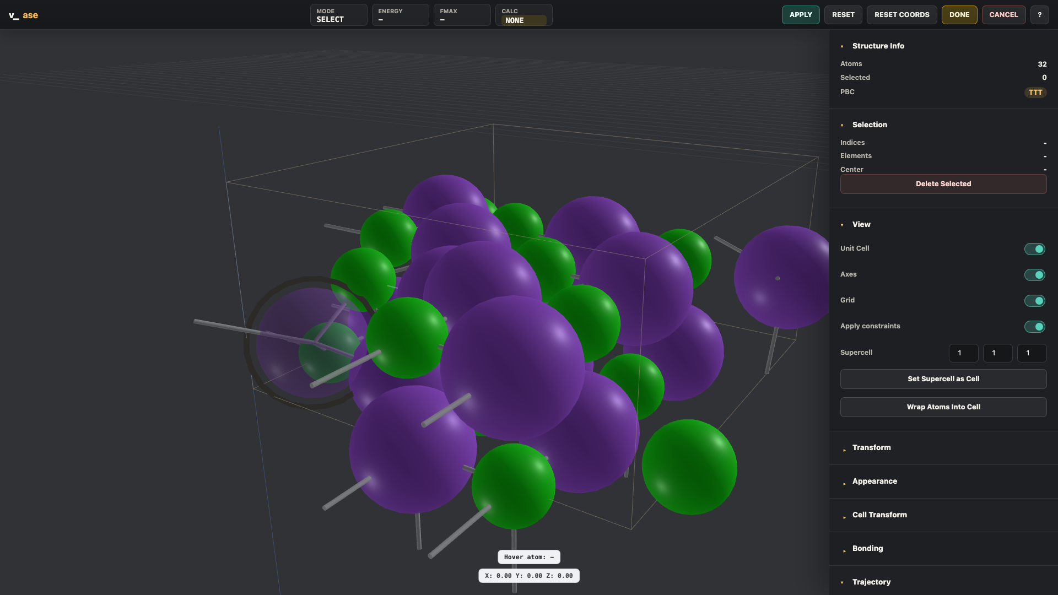The image size is (1058, 595).
Task: Click the CANCEL button
Action: [x=1003, y=15]
